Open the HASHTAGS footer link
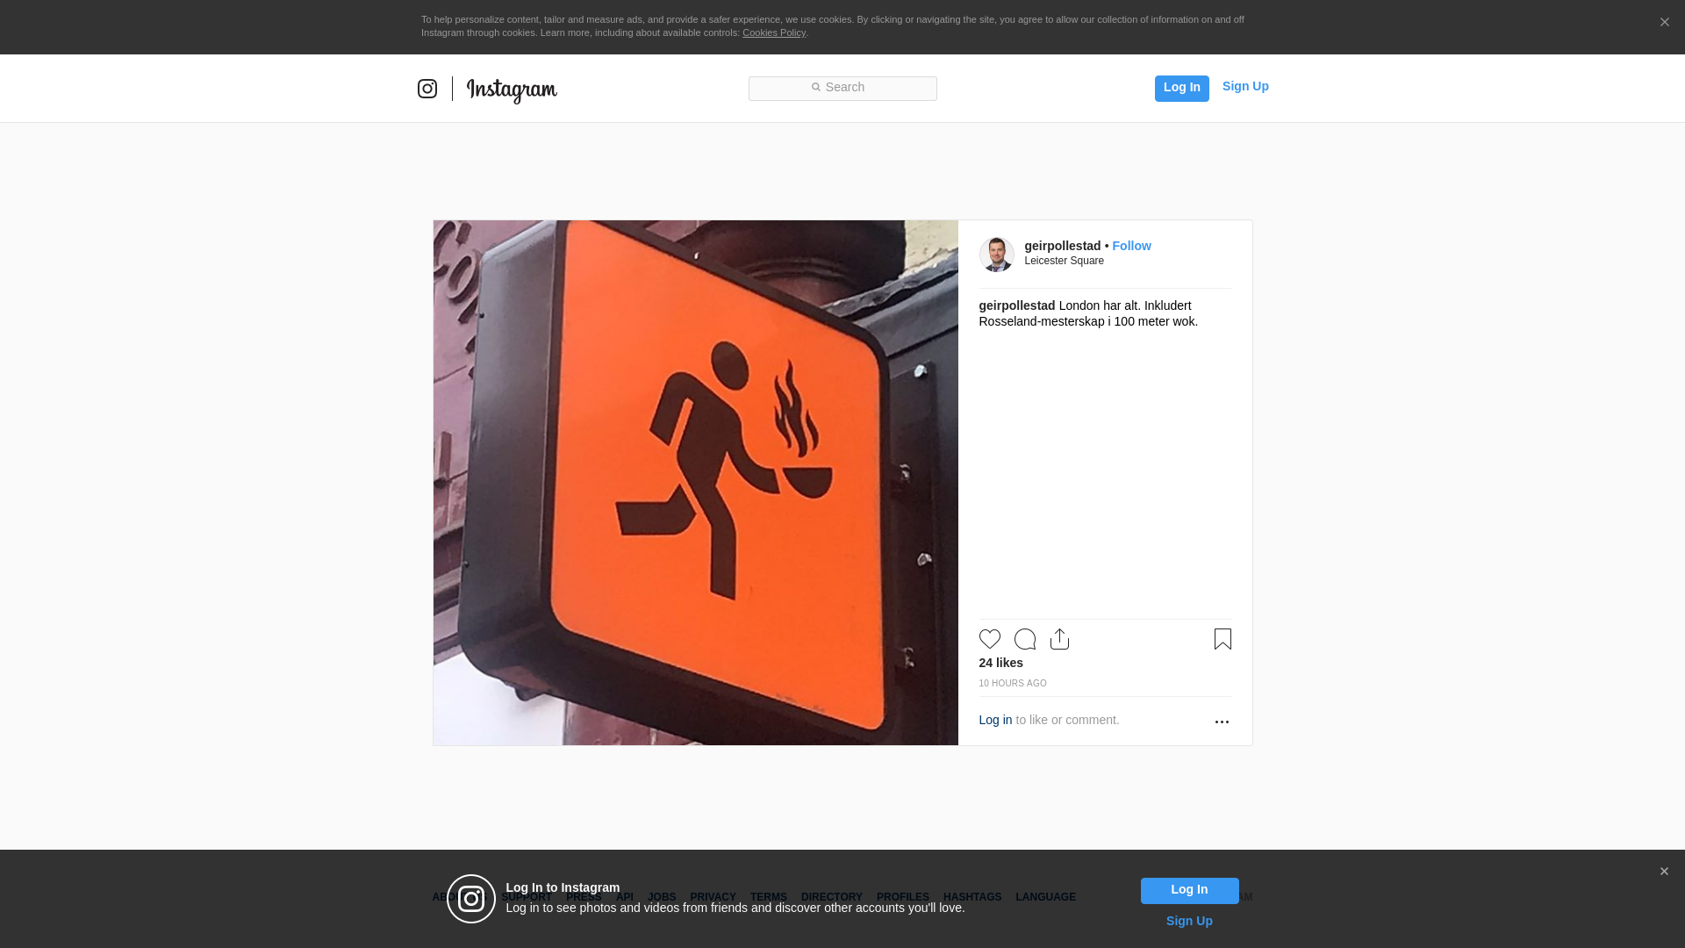Viewport: 1685px width, 948px height. [972, 898]
